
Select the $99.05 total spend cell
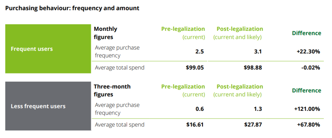[x=195, y=67]
